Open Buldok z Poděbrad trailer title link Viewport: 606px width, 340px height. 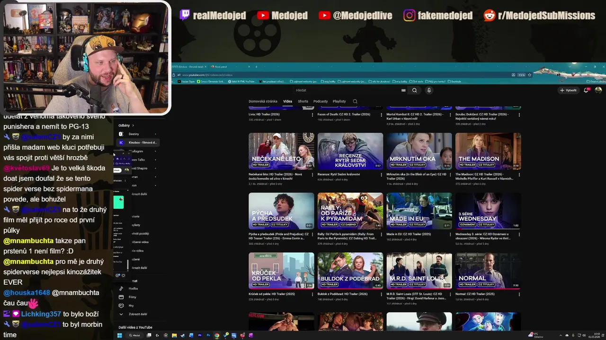342,294
